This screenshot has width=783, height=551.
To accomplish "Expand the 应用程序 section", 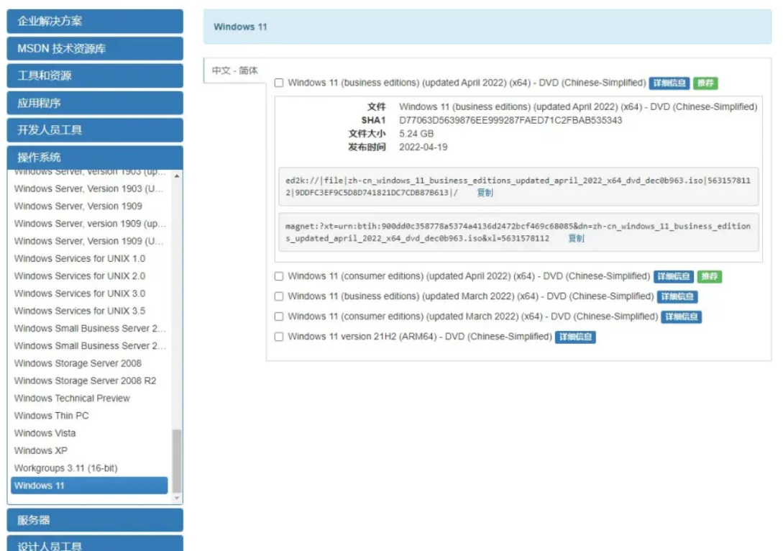I will [x=95, y=103].
